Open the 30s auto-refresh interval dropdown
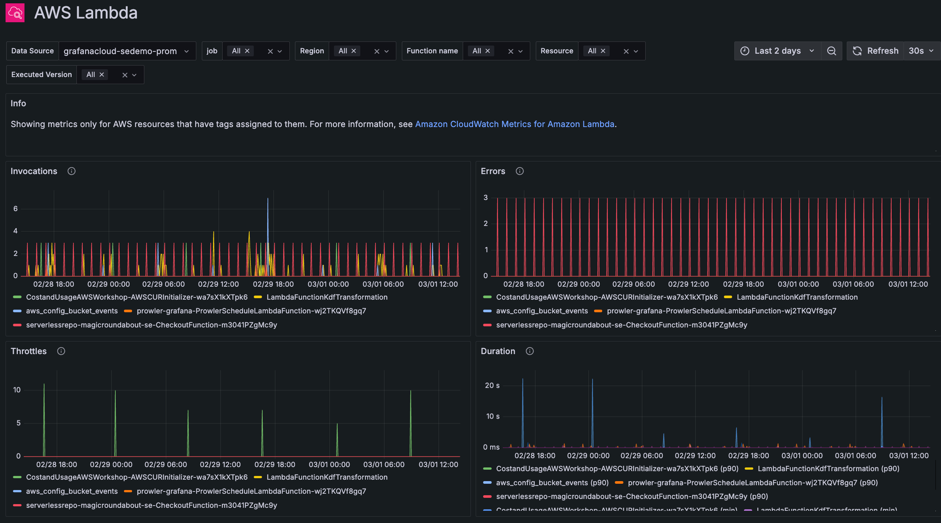 921,51
